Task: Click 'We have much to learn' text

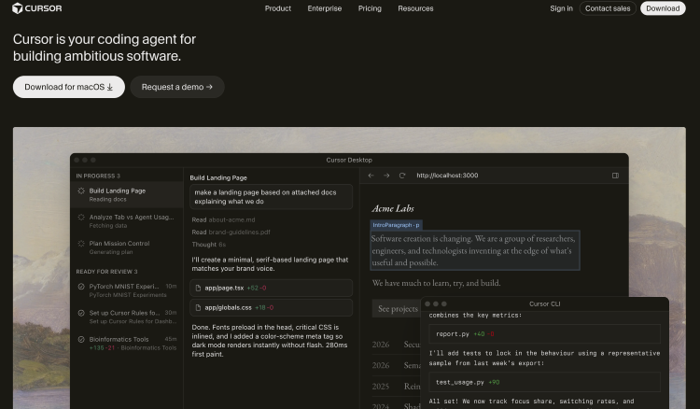Action: coord(437,283)
